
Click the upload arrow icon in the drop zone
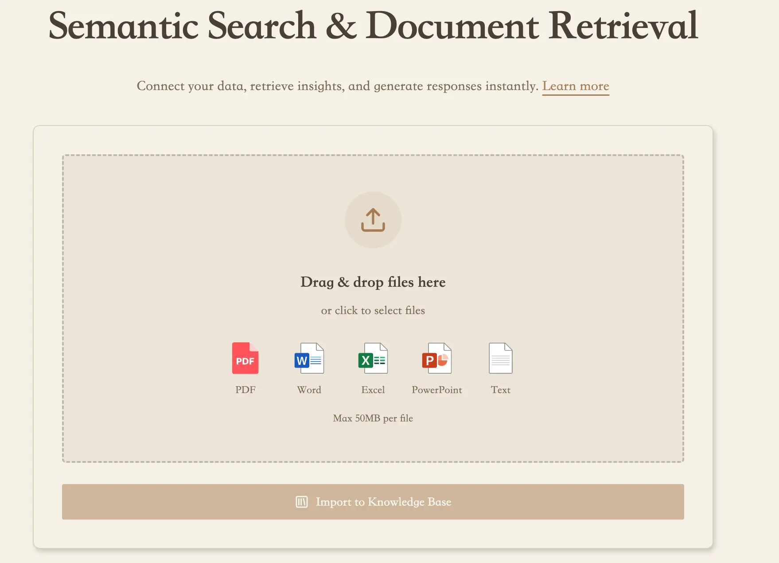click(x=373, y=220)
